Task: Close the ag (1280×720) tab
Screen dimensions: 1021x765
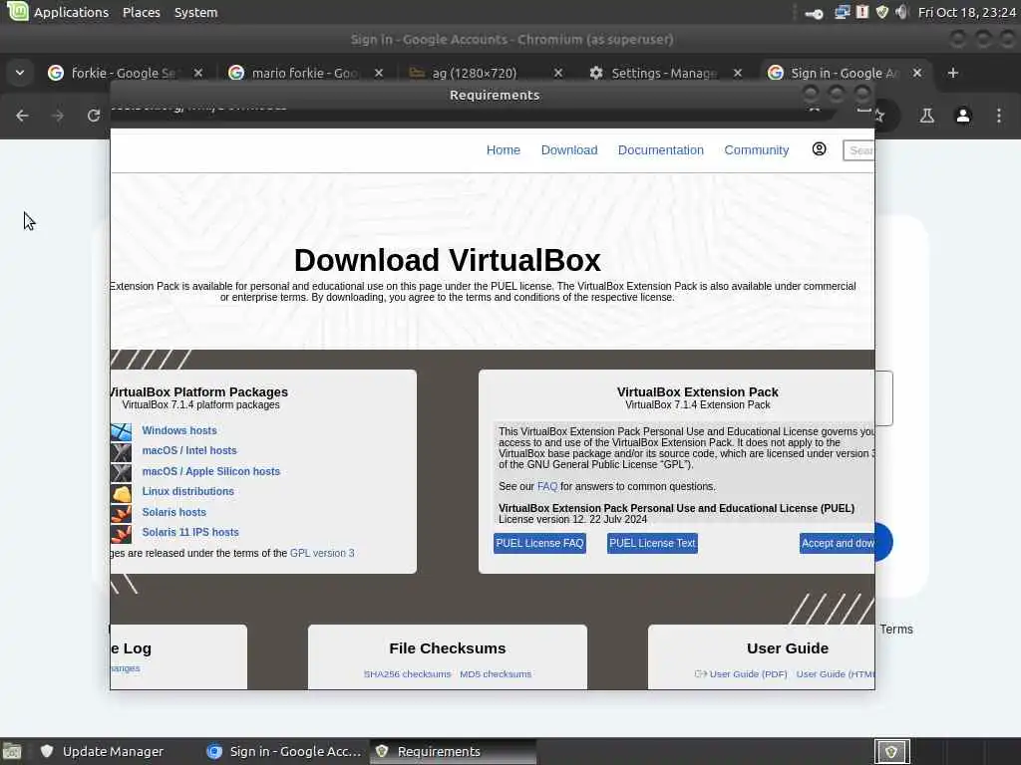Action: (558, 73)
